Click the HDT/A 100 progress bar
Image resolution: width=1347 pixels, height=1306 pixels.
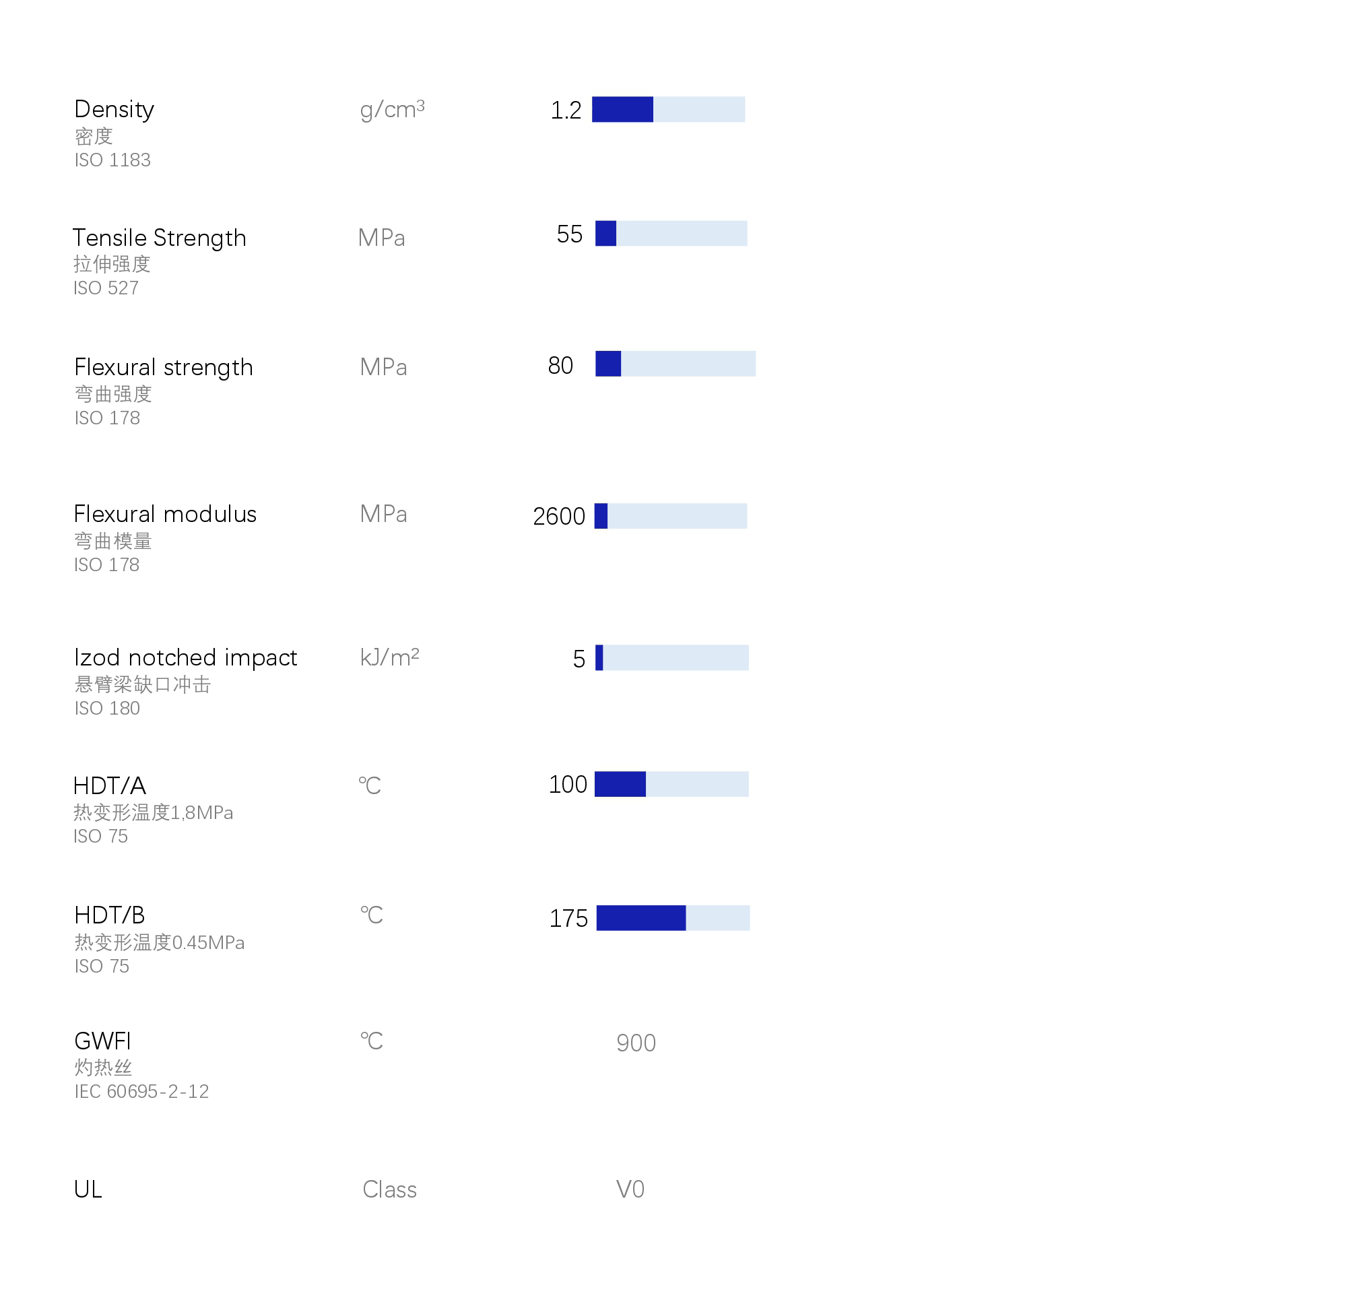tap(671, 784)
